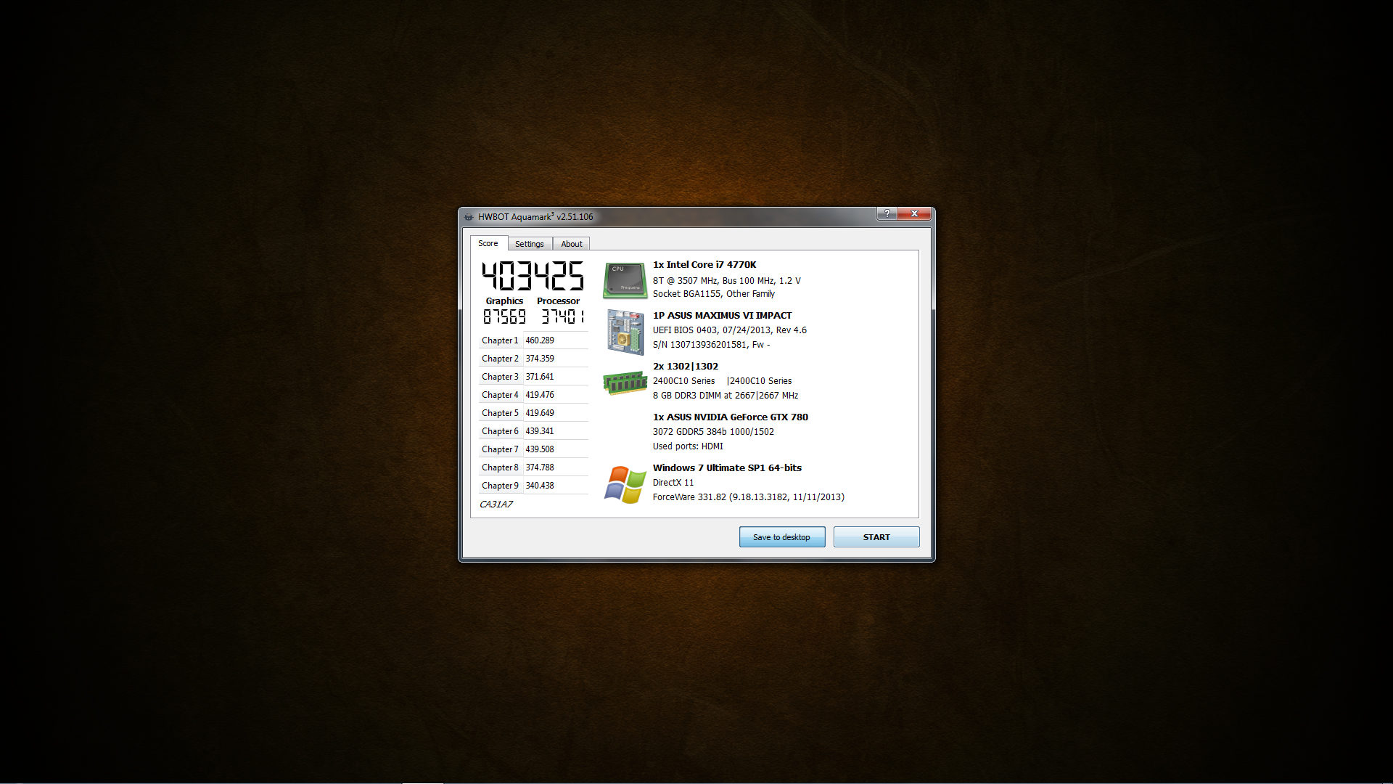Click the Chapter 1 row label

(500, 340)
